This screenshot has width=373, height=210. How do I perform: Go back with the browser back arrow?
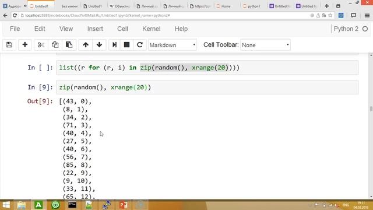click(5, 16)
